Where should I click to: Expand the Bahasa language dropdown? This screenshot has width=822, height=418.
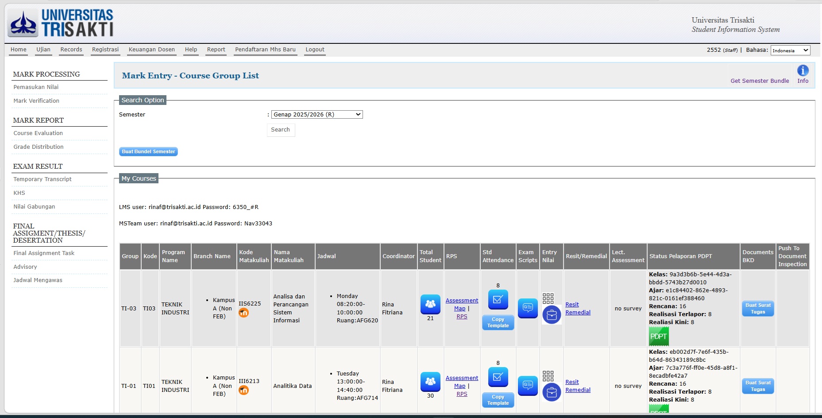click(791, 50)
